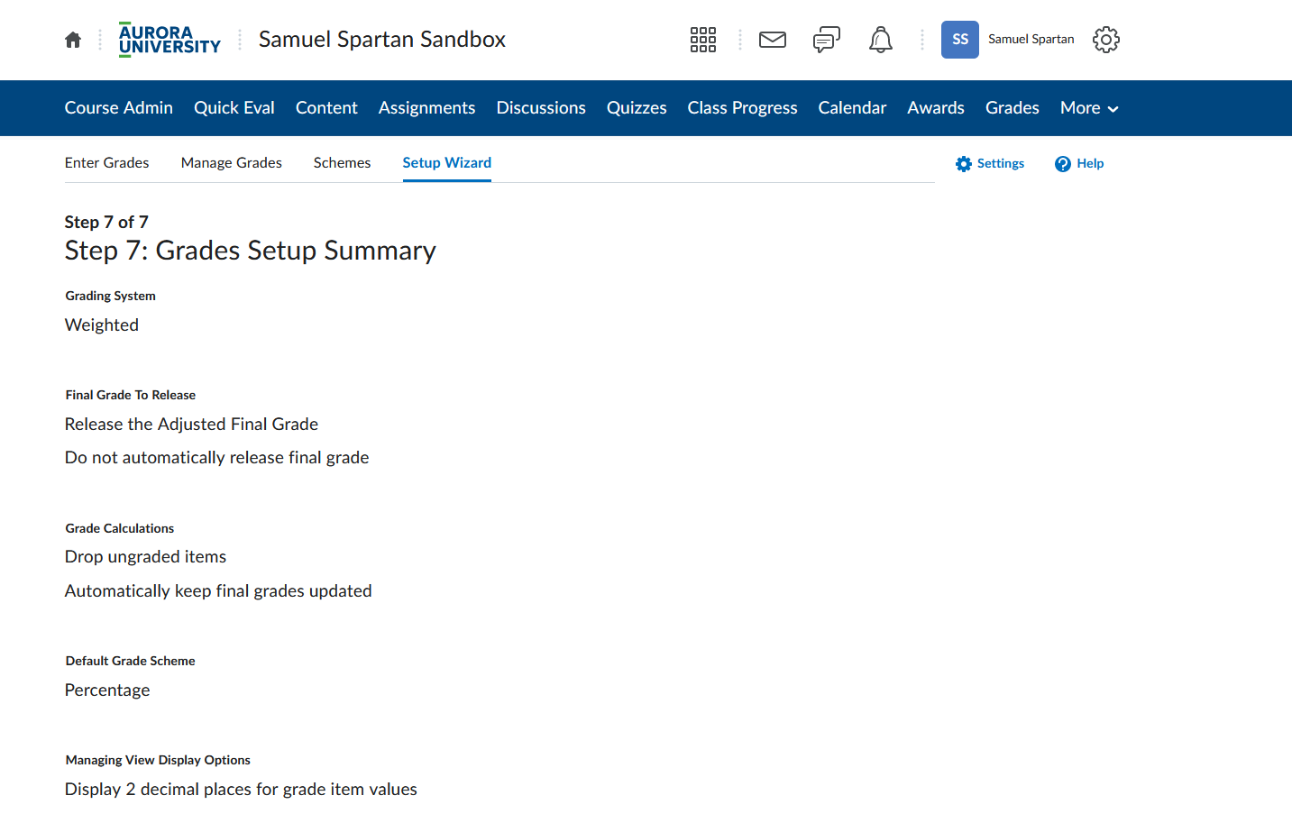Switch to Schemes tab
This screenshot has height=832, width=1292.
(343, 163)
